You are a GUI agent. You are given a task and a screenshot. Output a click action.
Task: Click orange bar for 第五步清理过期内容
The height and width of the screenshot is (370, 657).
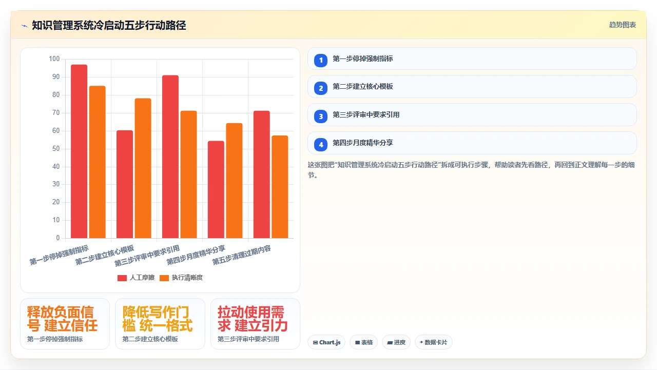[280, 187]
